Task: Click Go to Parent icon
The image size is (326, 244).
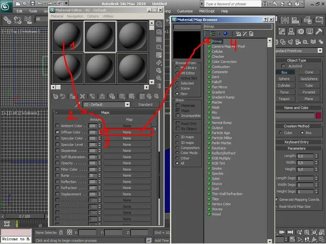Action: [149, 96]
